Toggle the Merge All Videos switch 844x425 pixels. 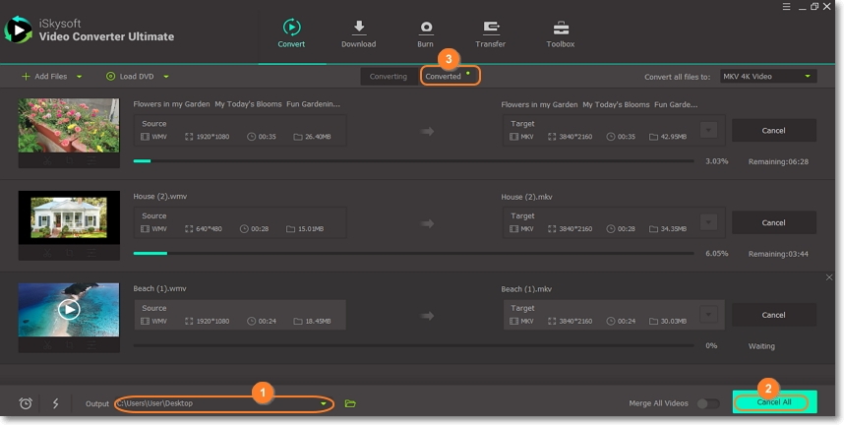(707, 403)
